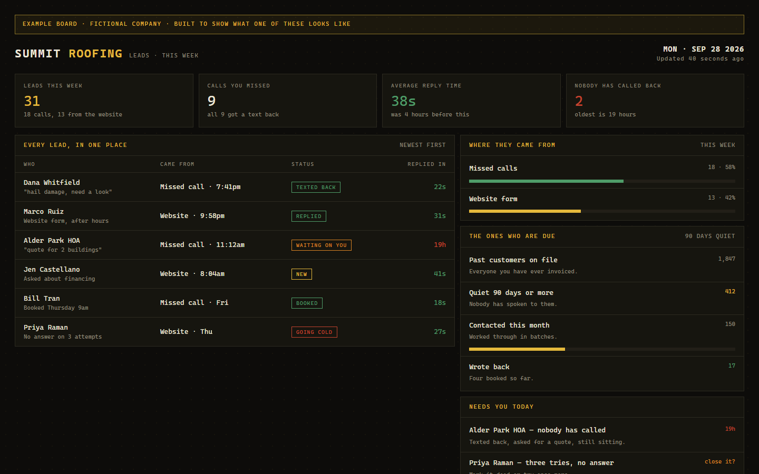
Task: Click the Missed call 7:41pm source cell
Action: (200, 187)
